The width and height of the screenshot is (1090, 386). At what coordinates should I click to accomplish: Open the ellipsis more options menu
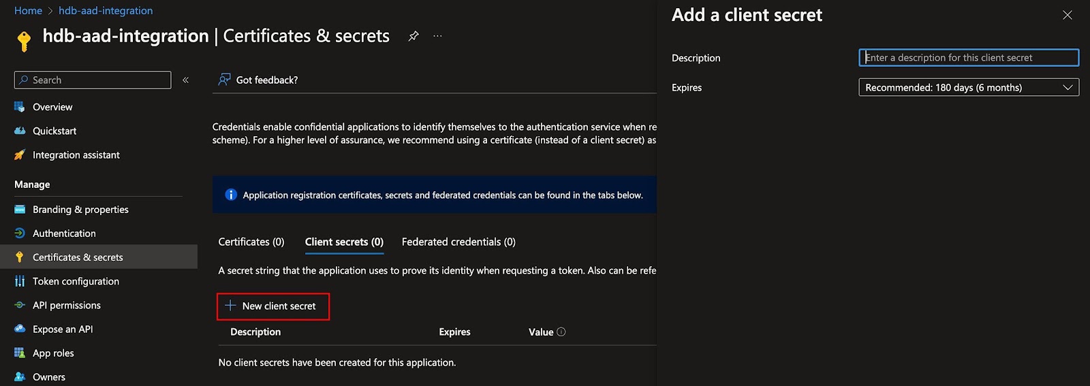tap(437, 36)
